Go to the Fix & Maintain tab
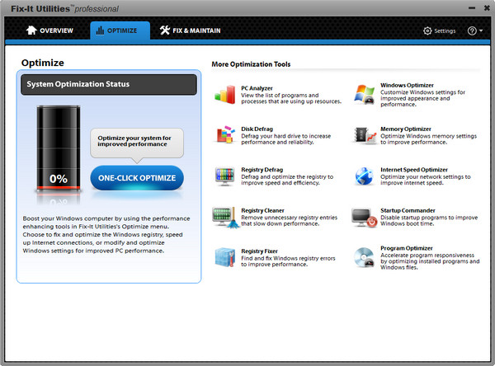The image size is (495, 366). [x=192, y=30]
